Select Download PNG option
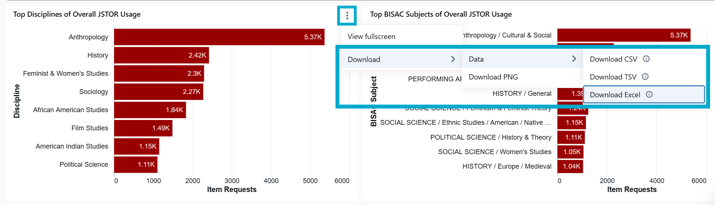The width and height of the screenshot is (715, 205). [x=522, y=77]
